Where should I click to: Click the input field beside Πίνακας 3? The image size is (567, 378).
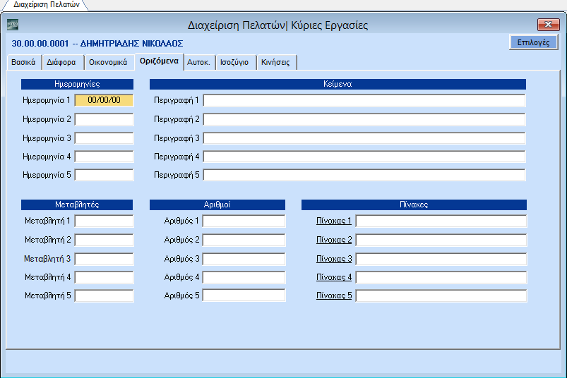pyautogui.click(x=441, y=259)
